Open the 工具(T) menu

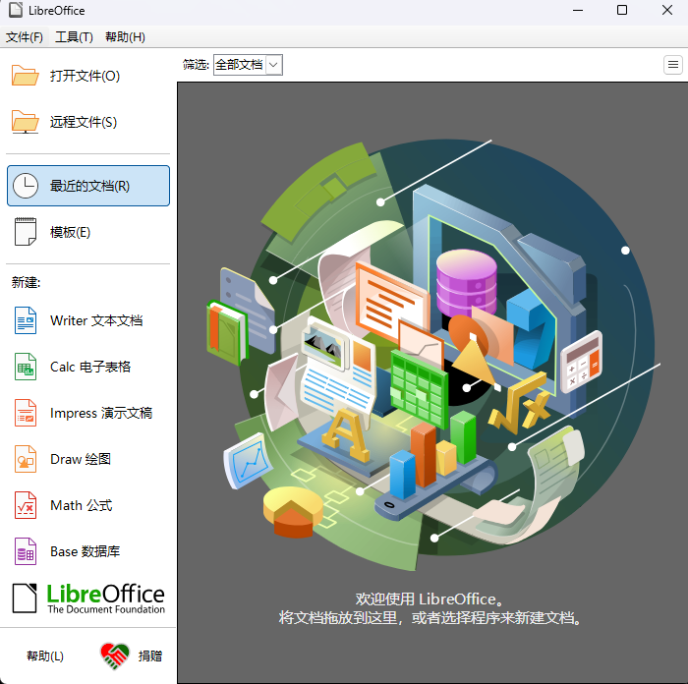coord(74,37)
